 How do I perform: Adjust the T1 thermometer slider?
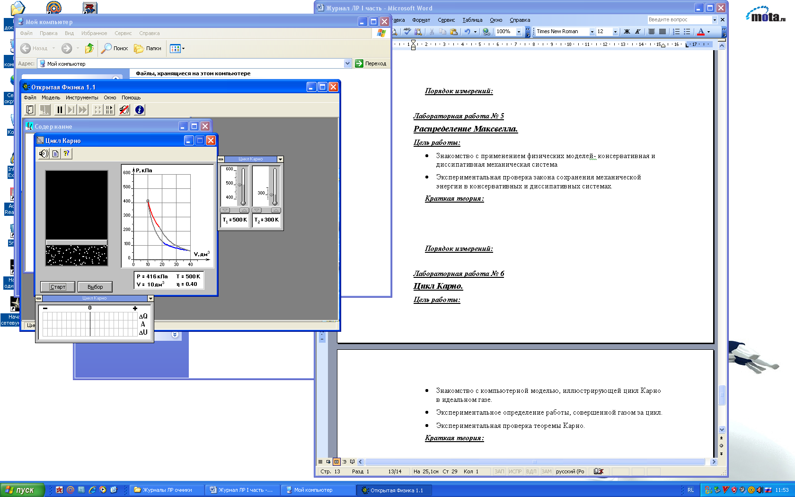tap(240, 185)
